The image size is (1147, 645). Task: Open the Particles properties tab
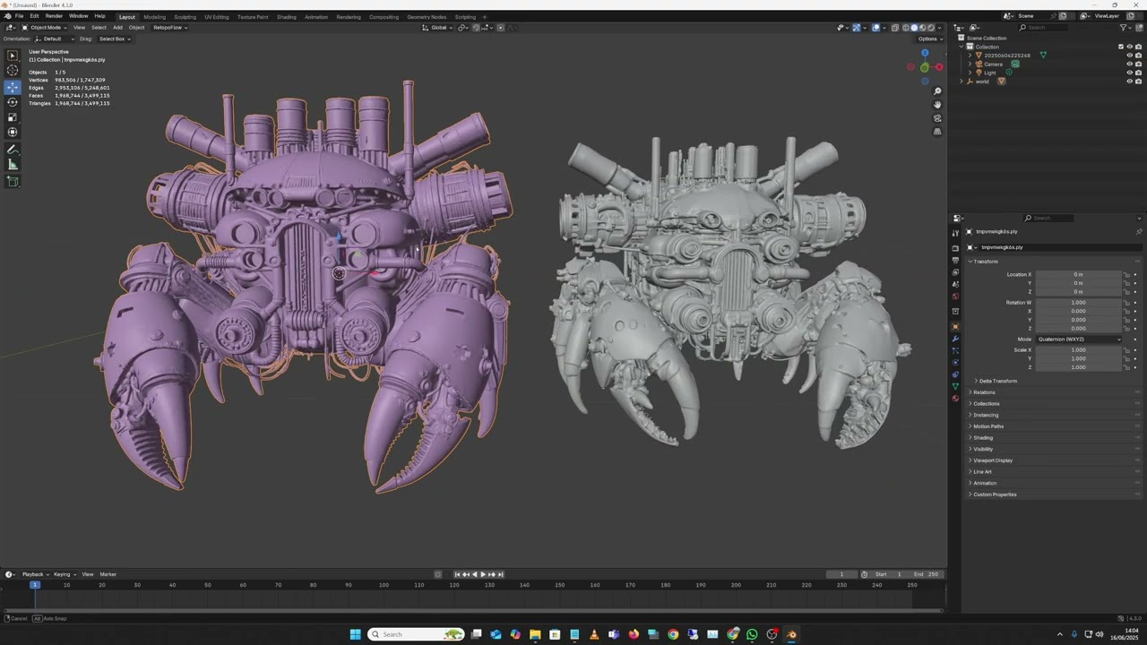point(955,350)
